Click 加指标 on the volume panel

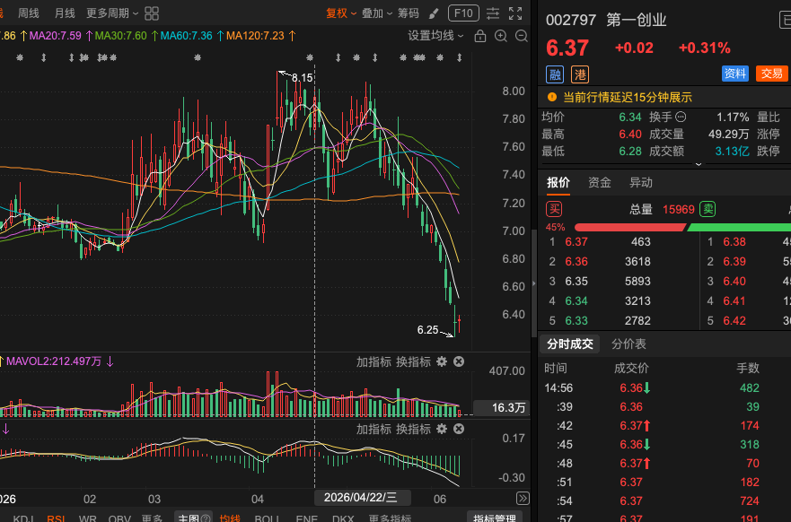tap(374, 361)
